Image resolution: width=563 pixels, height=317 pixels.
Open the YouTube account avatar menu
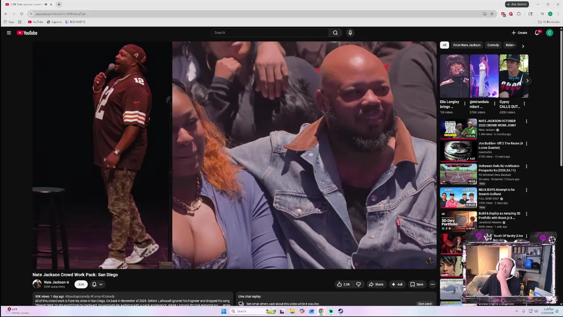(549, 33)
